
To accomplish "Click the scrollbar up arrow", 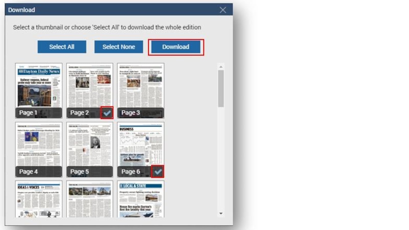I will [x=221, y=67].
